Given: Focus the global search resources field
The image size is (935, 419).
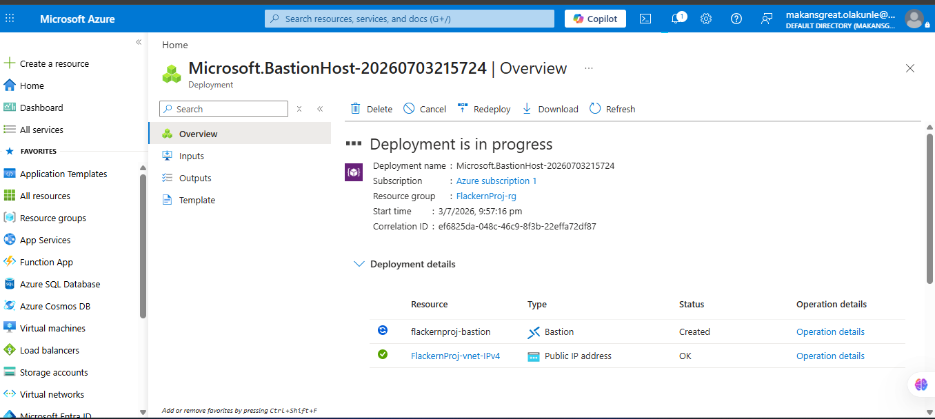Looking at the screenshot, I should tap(410, 19).
